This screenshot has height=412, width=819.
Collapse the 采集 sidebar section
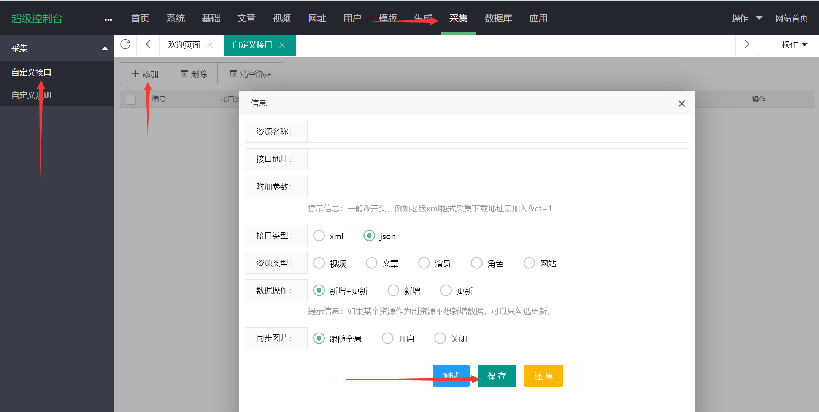point(105,48)
